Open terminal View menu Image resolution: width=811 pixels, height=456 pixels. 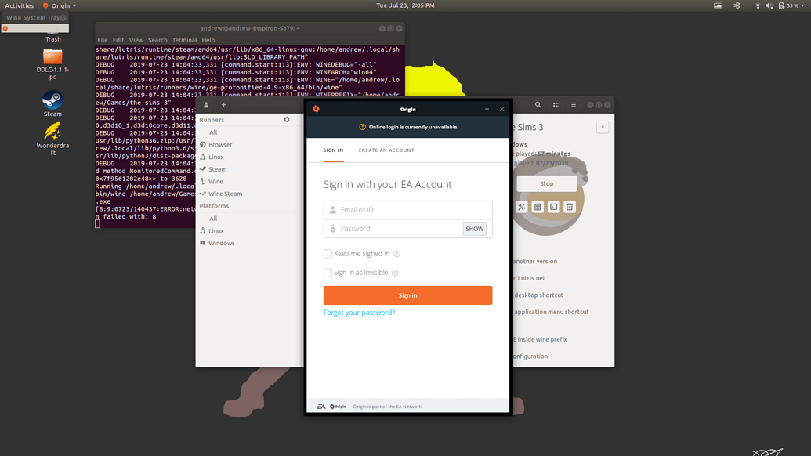136,40
